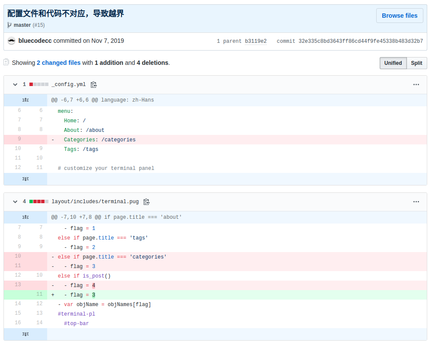The image size is (432, 345).
Task: Switch diff view to Split mode
Action: [416, 63]
